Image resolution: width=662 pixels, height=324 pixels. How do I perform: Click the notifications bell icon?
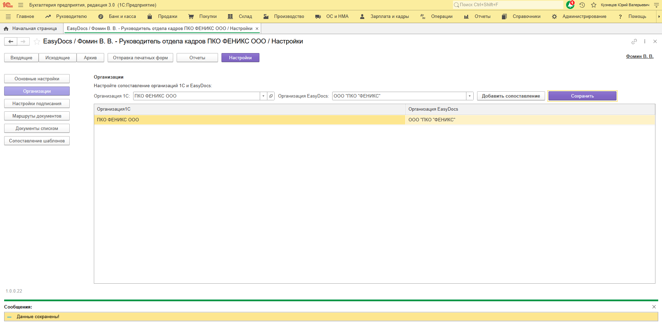570,5
